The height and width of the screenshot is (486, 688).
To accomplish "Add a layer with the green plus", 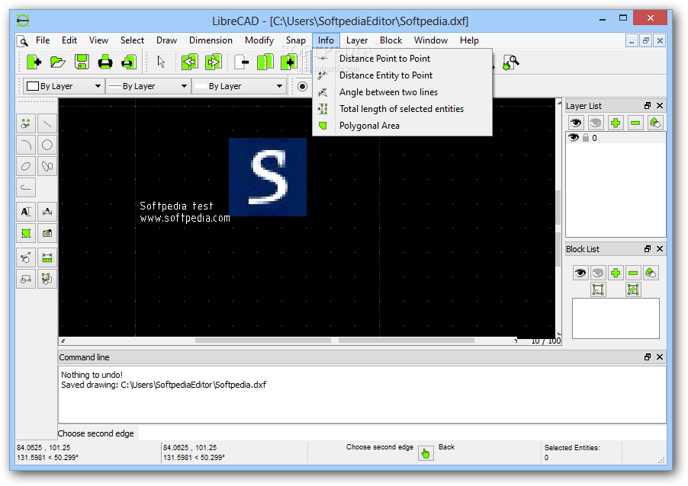I will pos(616,123).
